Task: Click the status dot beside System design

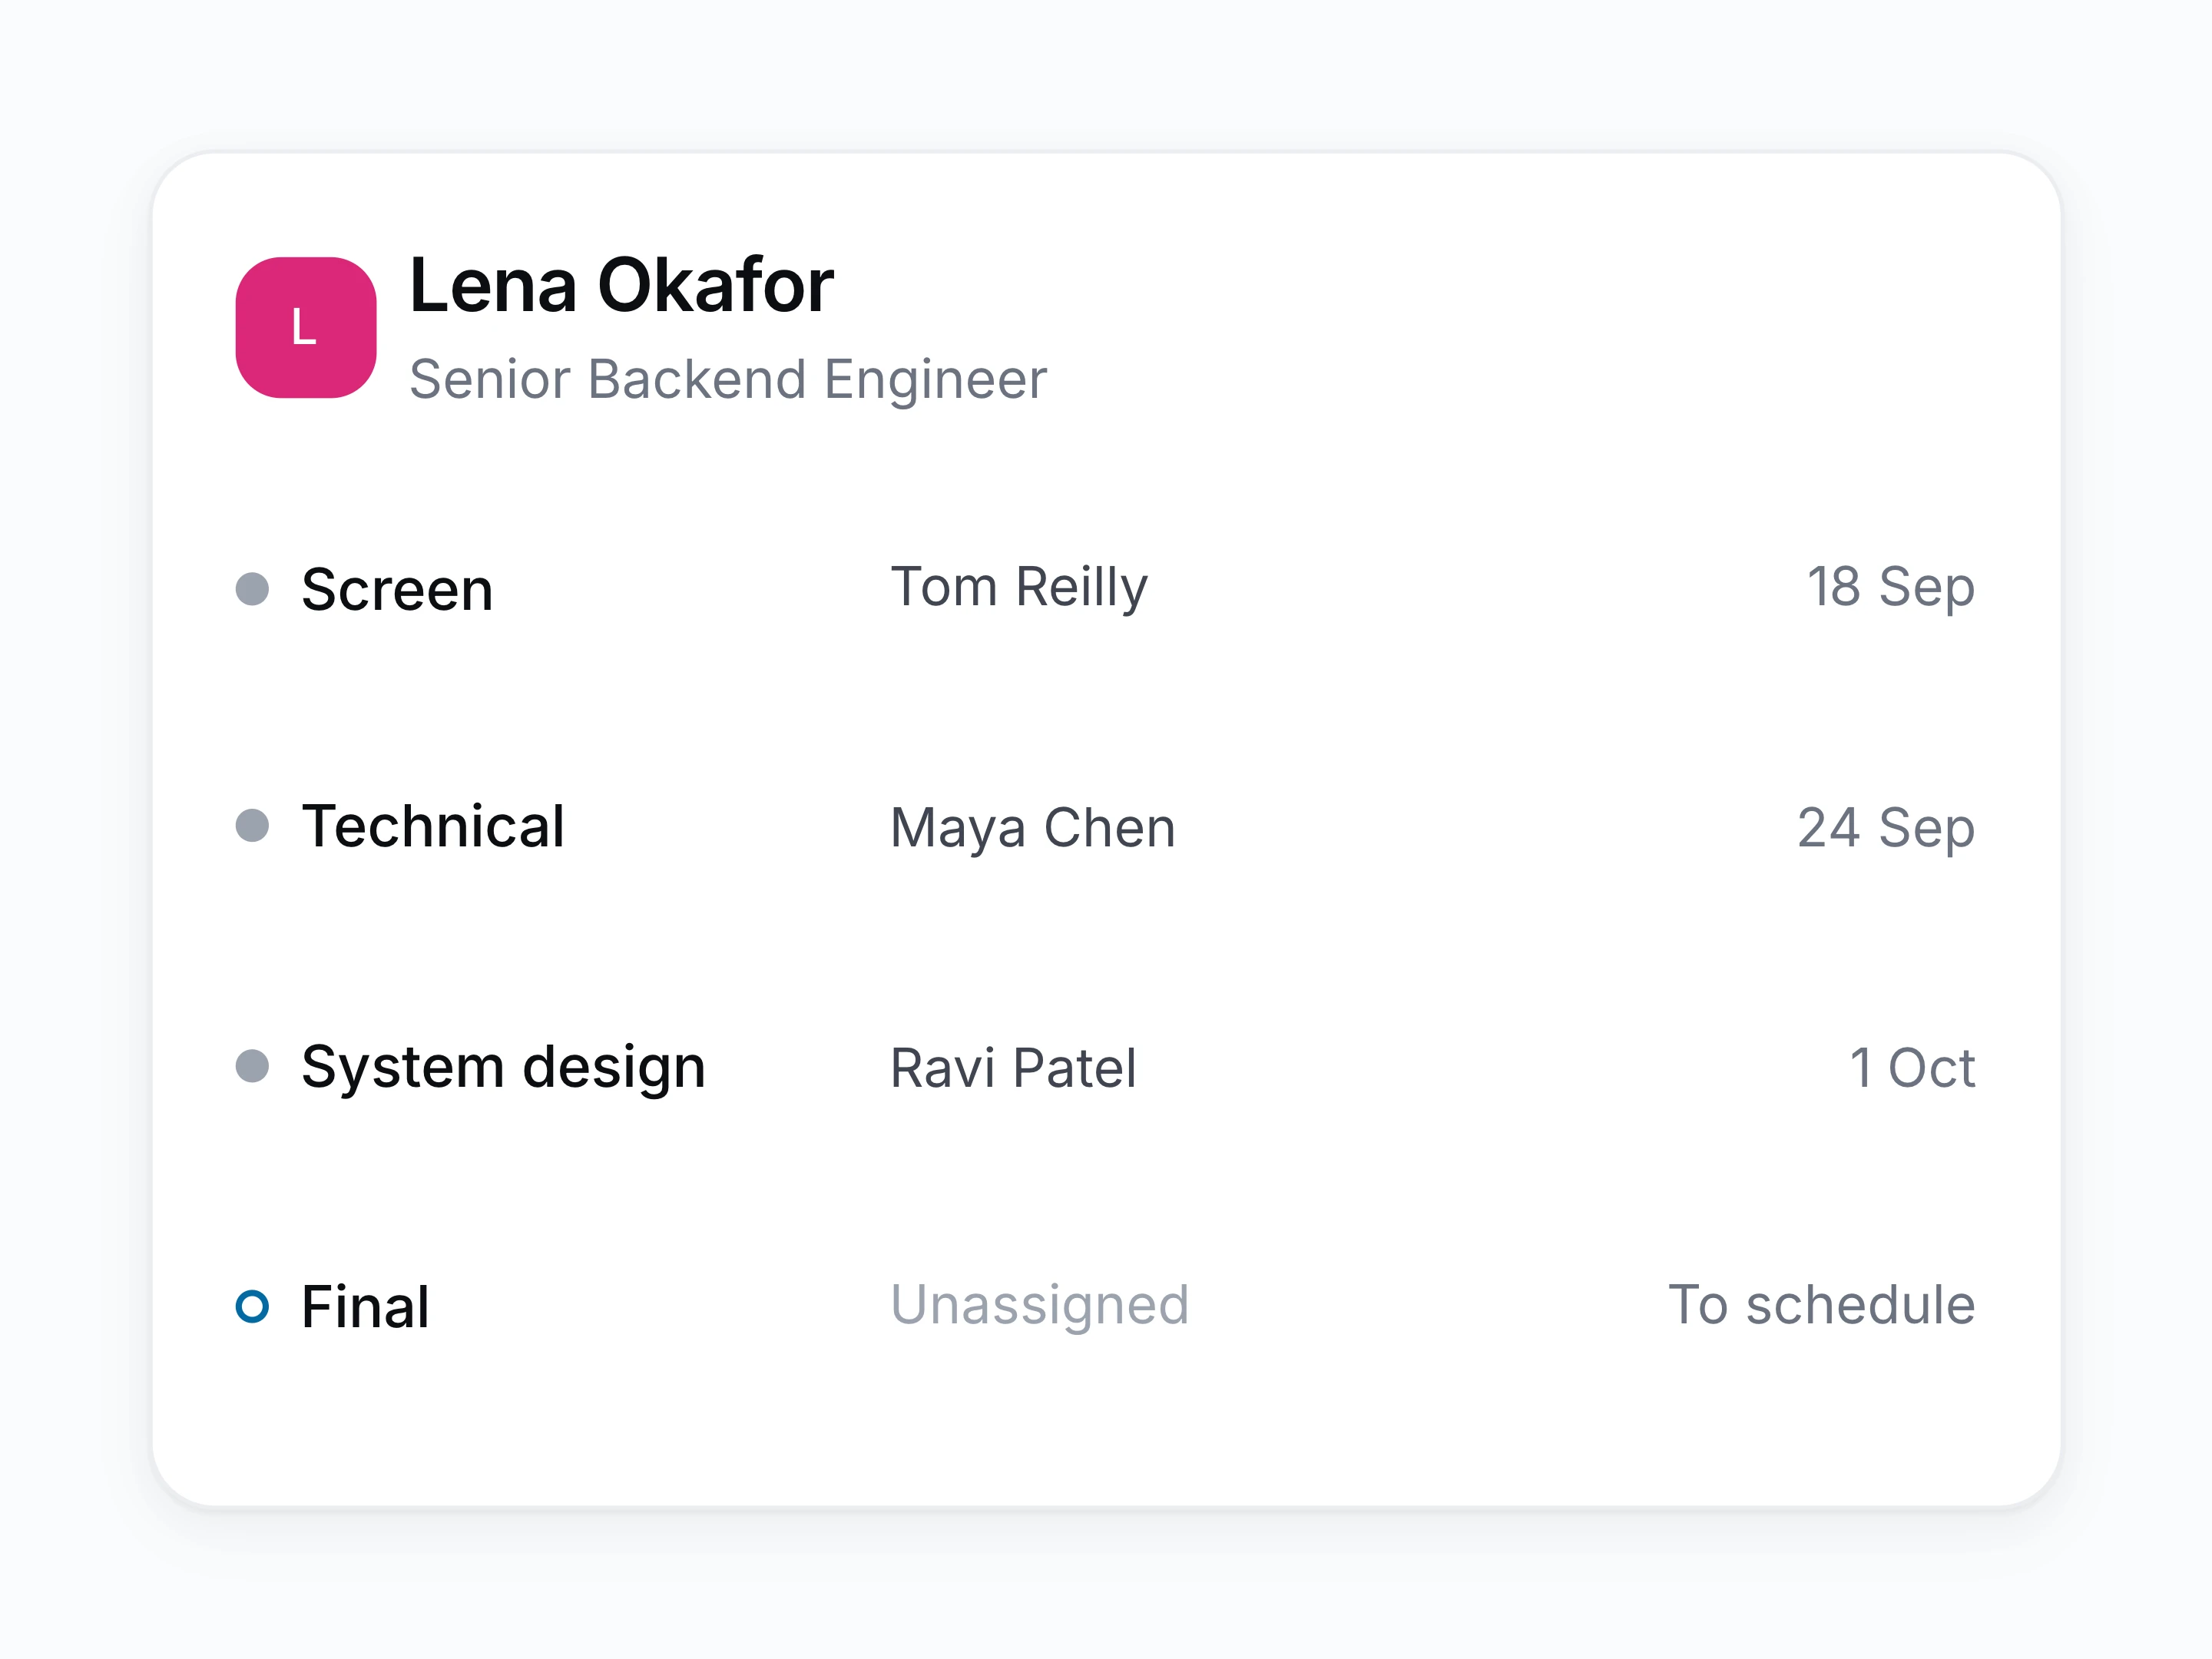Action: pyautogui.click(x=252, y=1066)
